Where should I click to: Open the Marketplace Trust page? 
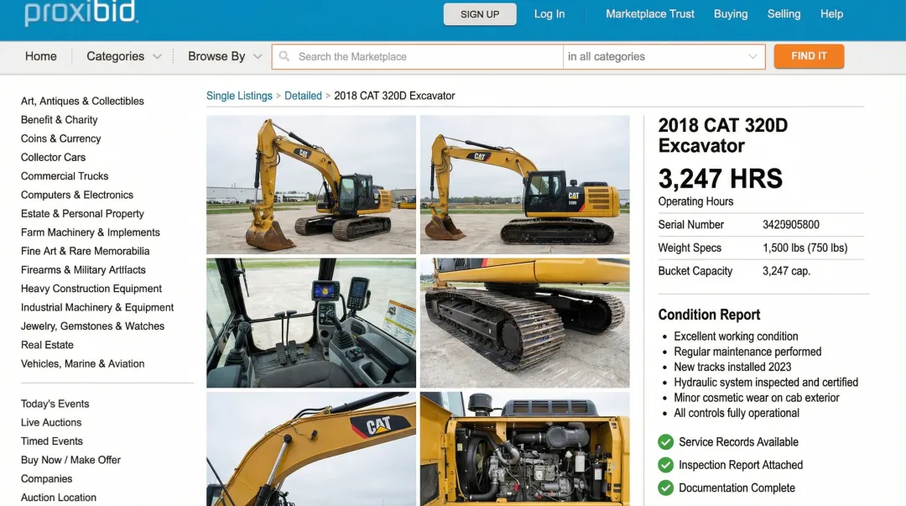[x=649, y=14]
